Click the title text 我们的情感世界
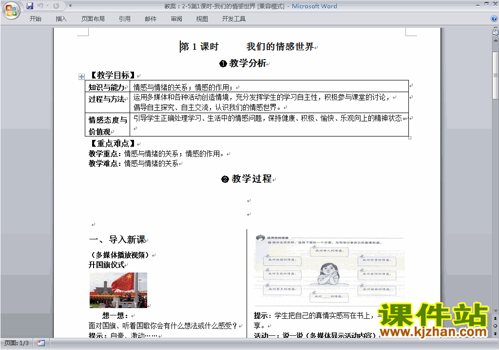499x350 pixels. 280,47
